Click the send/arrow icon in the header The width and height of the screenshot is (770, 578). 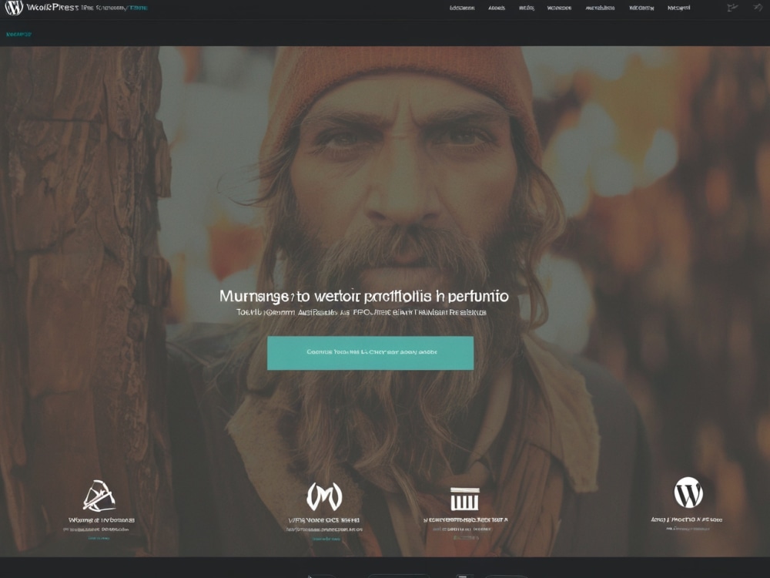754,6
